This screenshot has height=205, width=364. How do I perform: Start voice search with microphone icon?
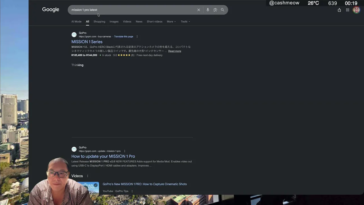point(208,10)
